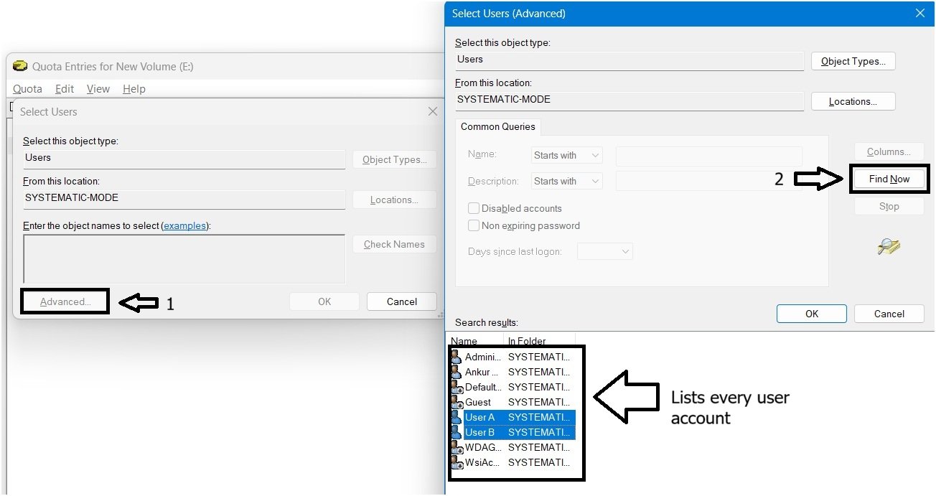Viewport: 936px width, 496px height.
Task: Open the Description 'Starts with' dropdown
Action: coord(567,181)
